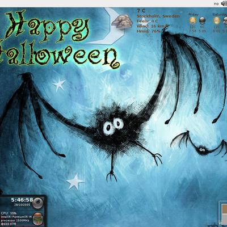Click the 'CPU: 55%' usage text

pos(9,213)
